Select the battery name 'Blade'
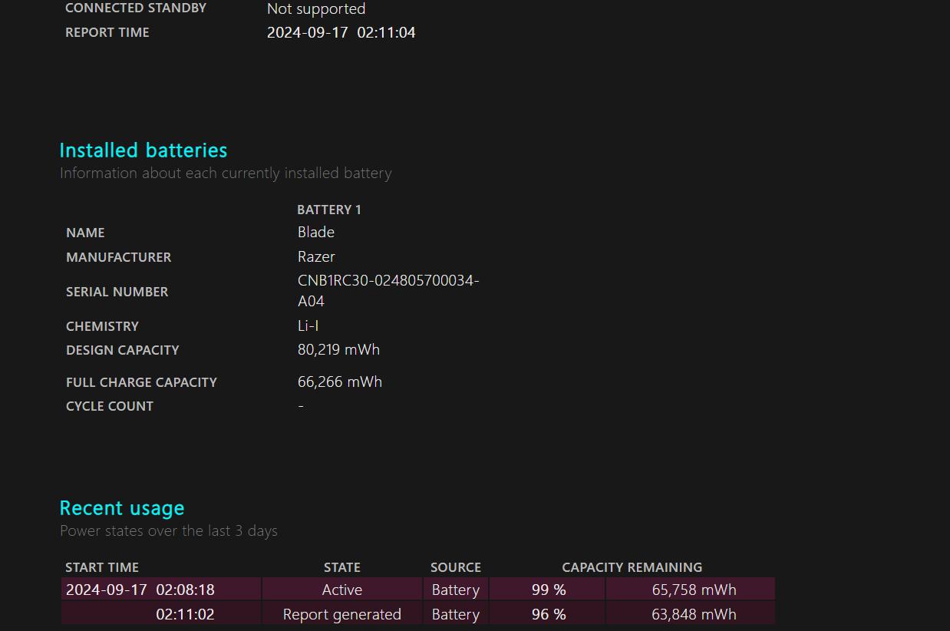Screen dimensions: 950x631 (316, 232)
